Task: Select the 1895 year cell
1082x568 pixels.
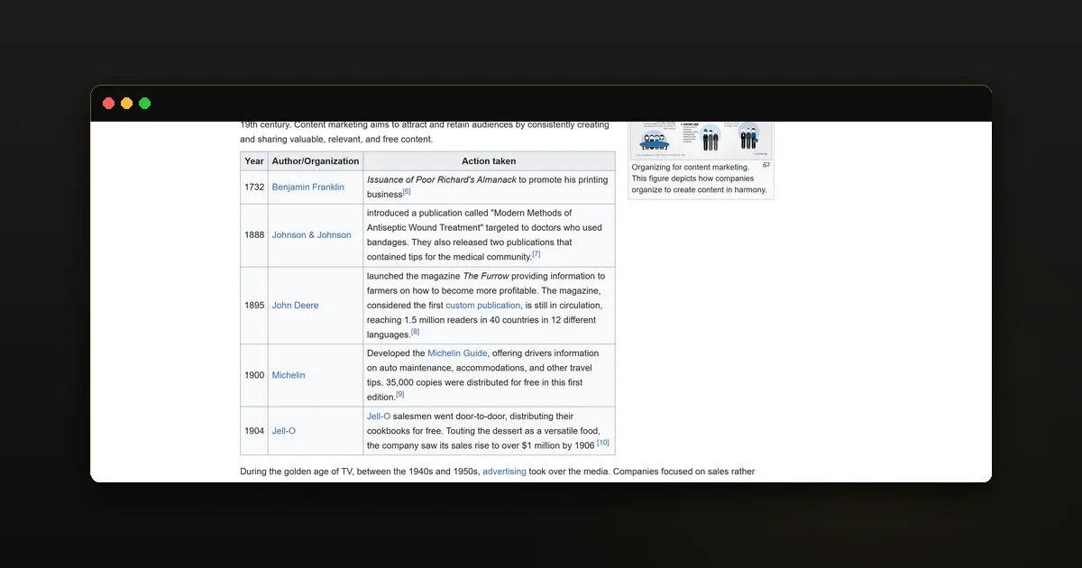Action: click(x=254, y=306)
